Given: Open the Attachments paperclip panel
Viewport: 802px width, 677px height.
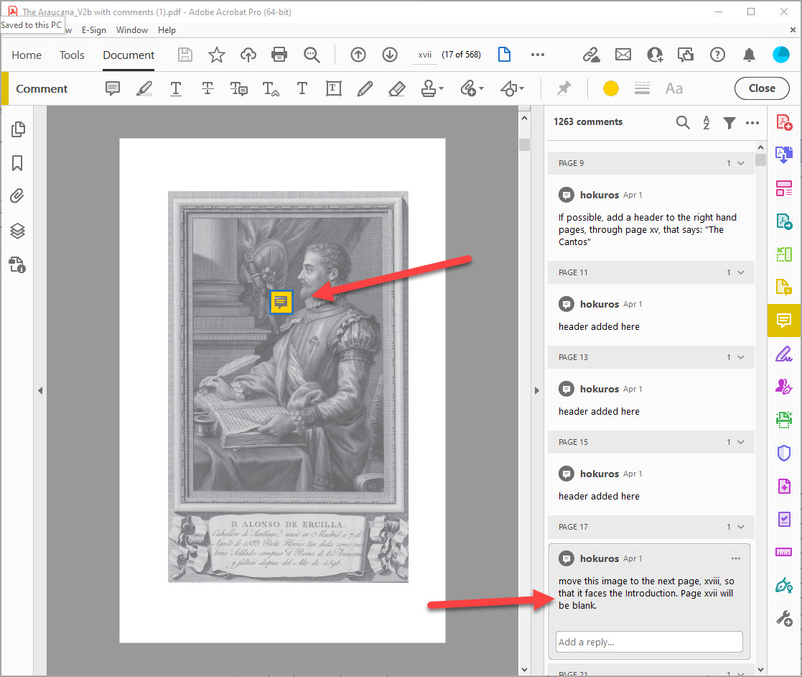Looking at the screenshot, I should (x=18, y=196).
